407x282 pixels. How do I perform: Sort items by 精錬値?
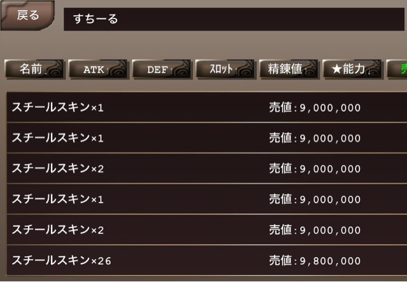[288, 69]
